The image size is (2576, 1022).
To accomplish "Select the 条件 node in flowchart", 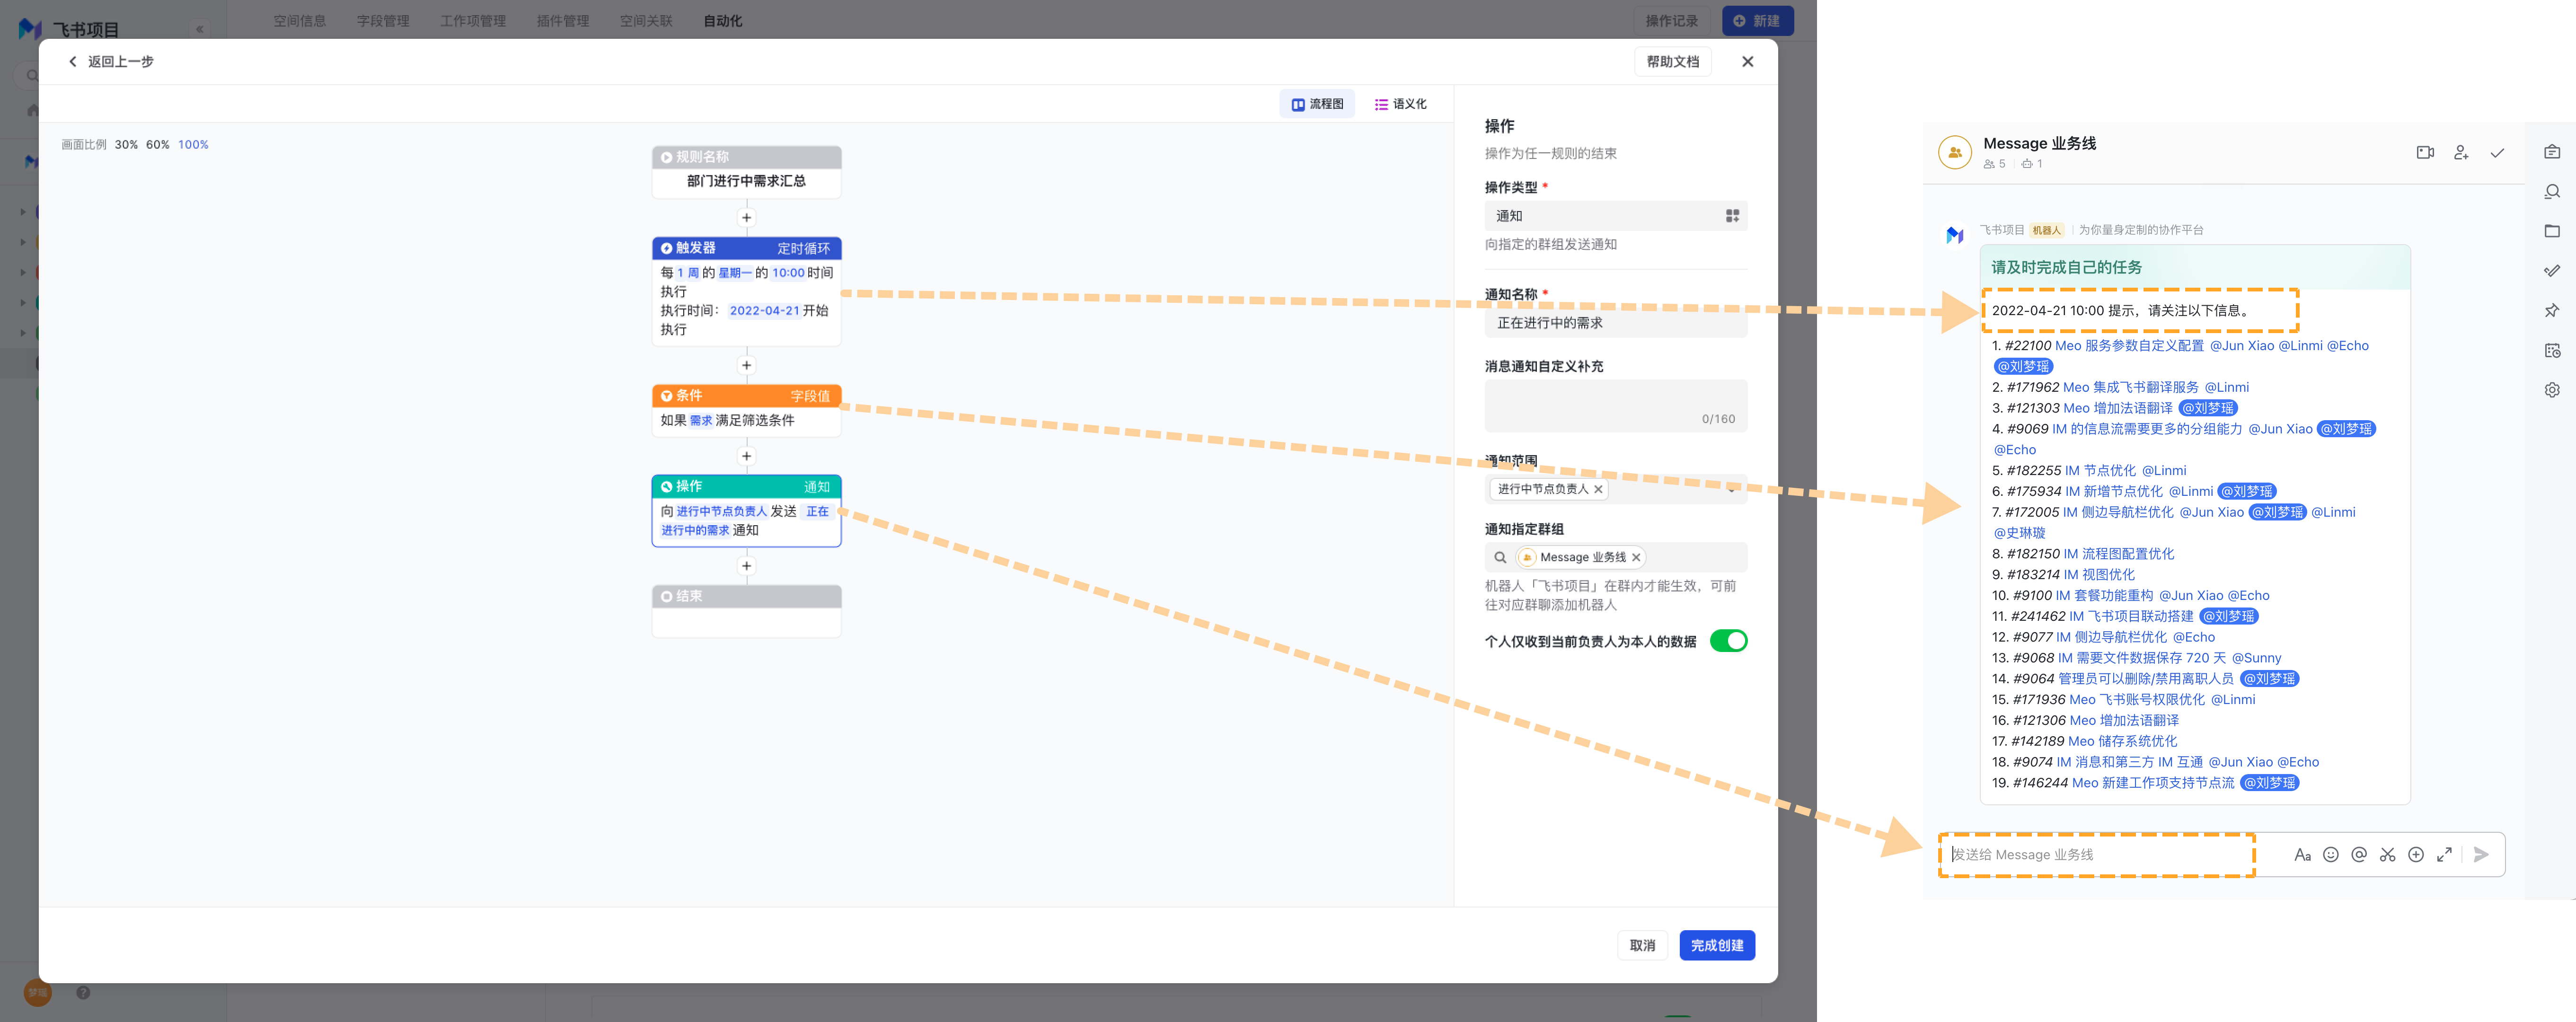I will (x=746, y=410).
